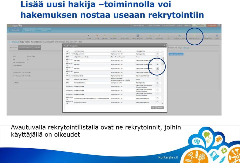Click the Soveltuvuus toolbar icon
Viewport: 240px width, 163px height.
tap(159, 35)
